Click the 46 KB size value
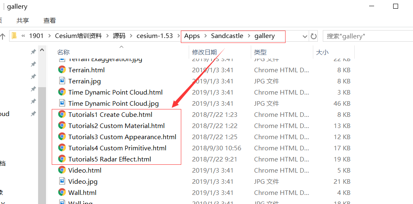 tap(342, 103)
